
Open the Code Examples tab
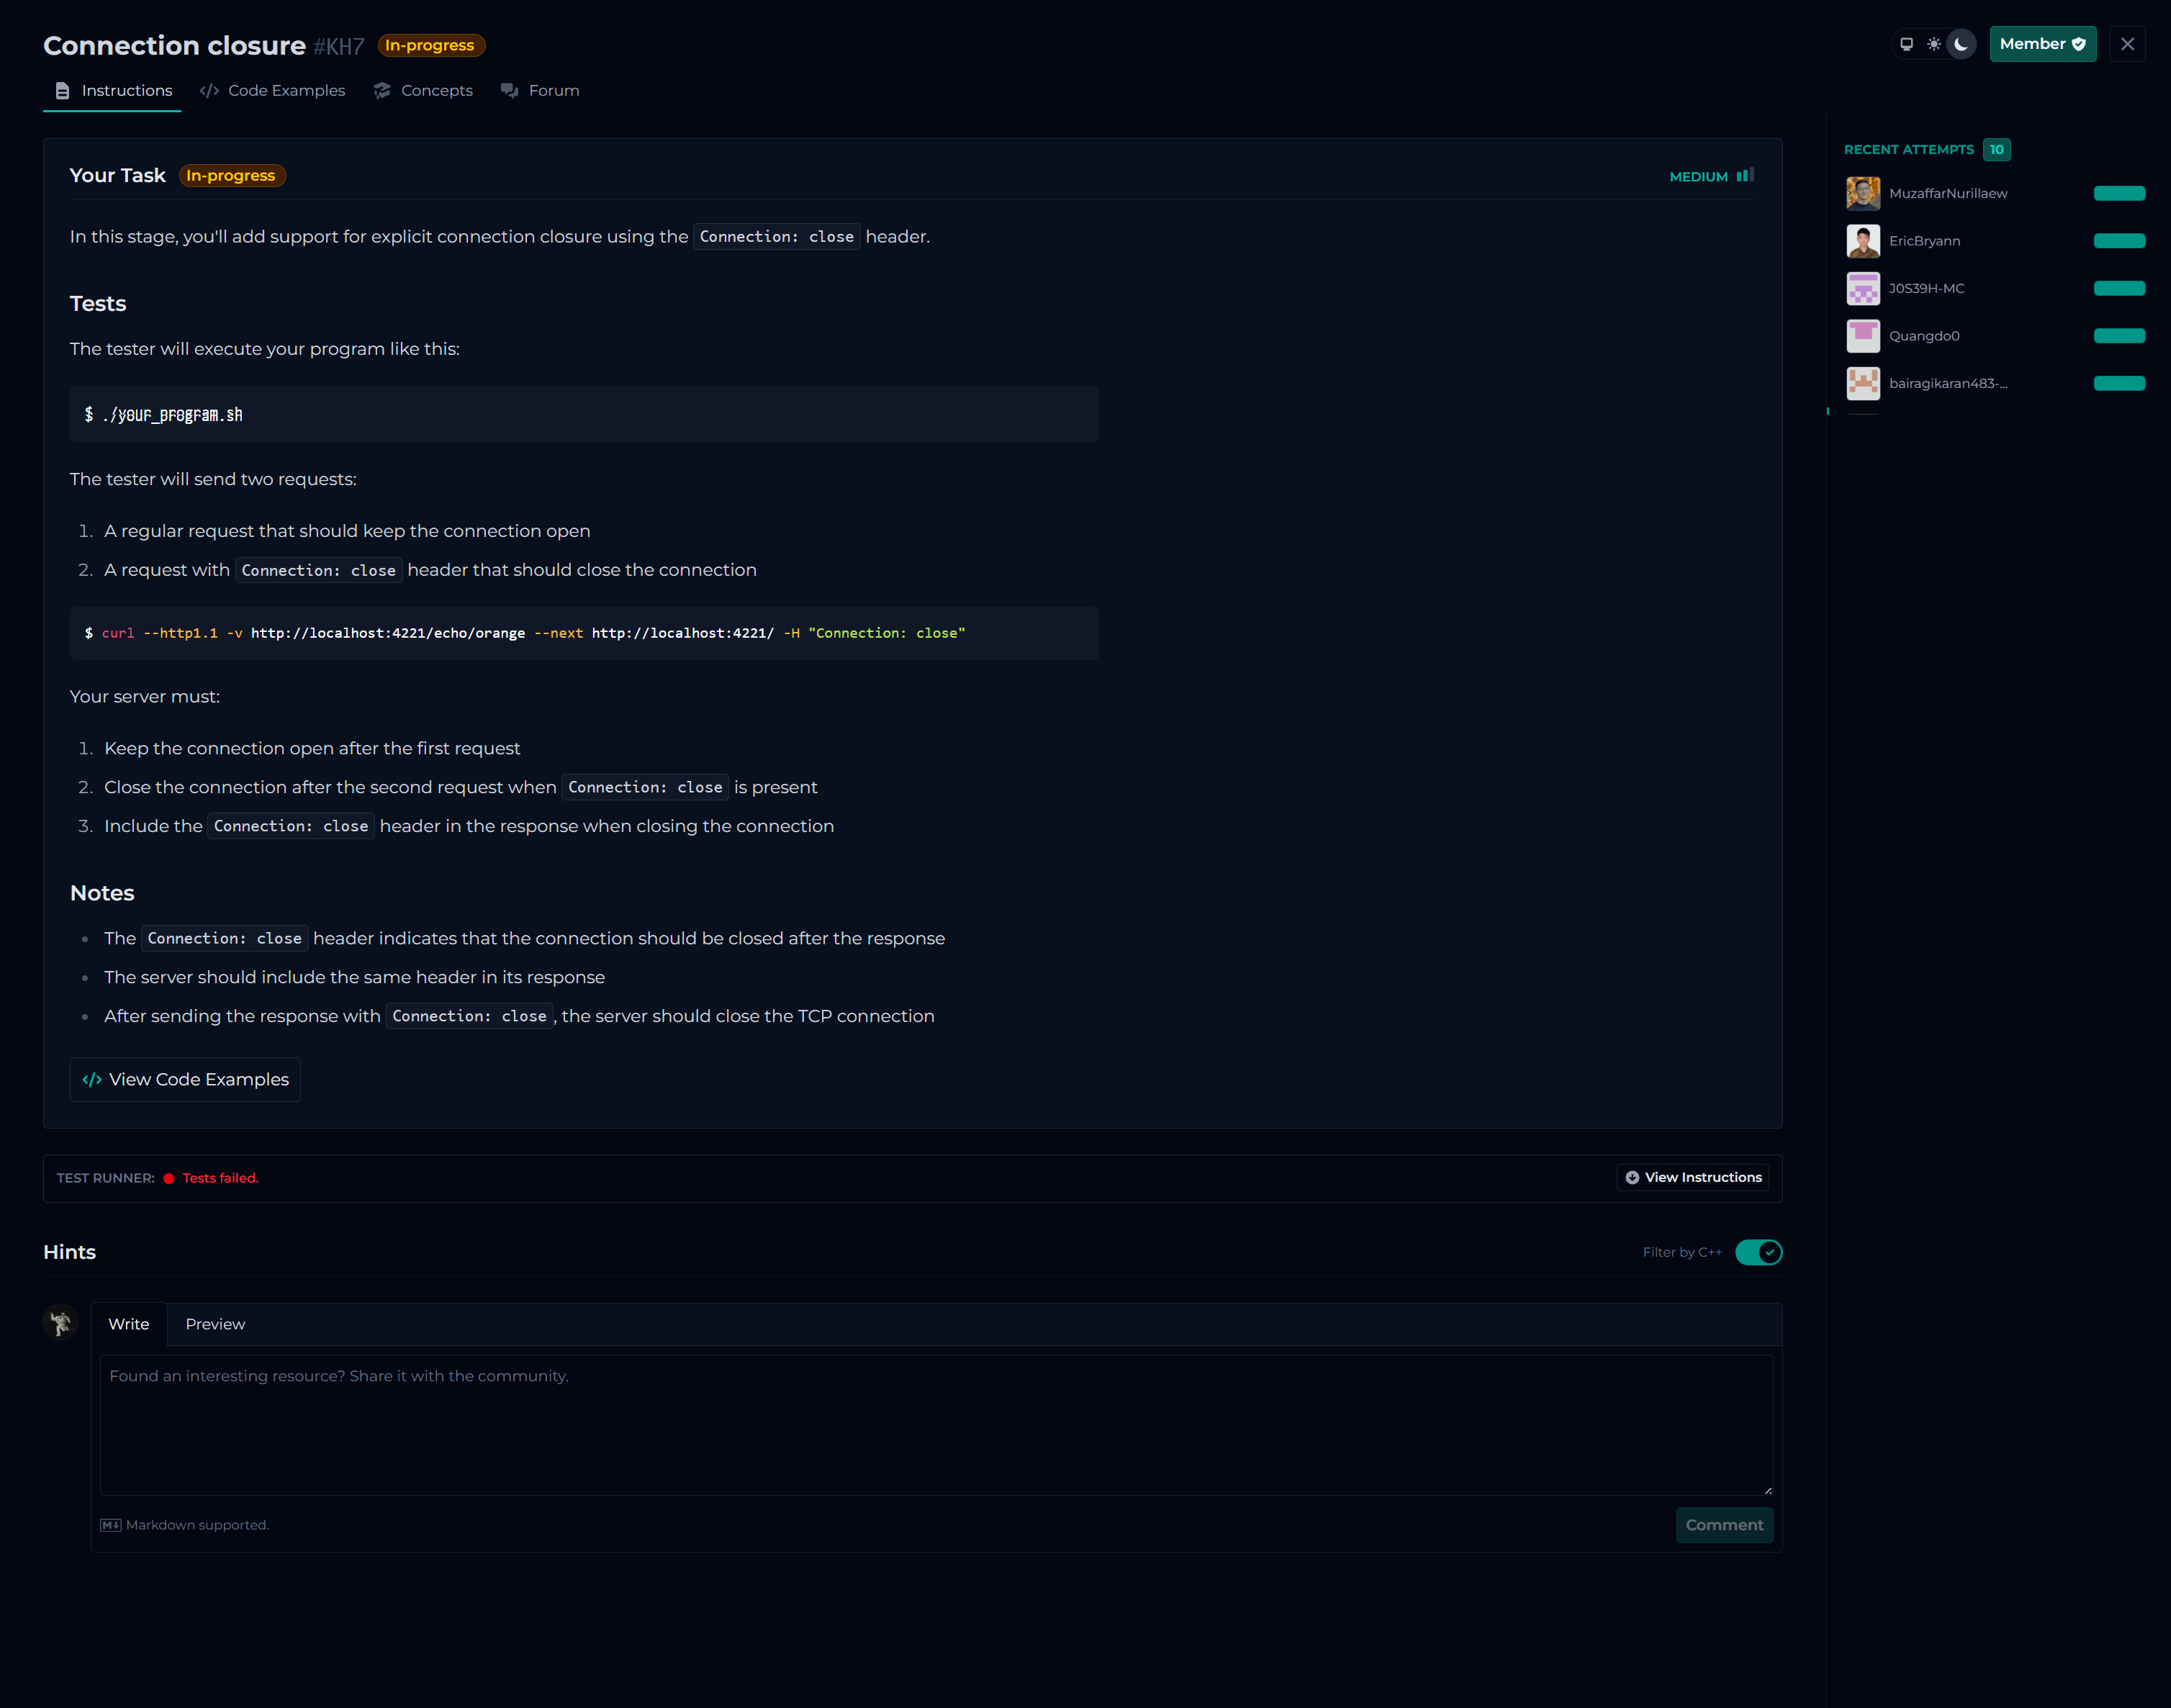tap(272, 90)
